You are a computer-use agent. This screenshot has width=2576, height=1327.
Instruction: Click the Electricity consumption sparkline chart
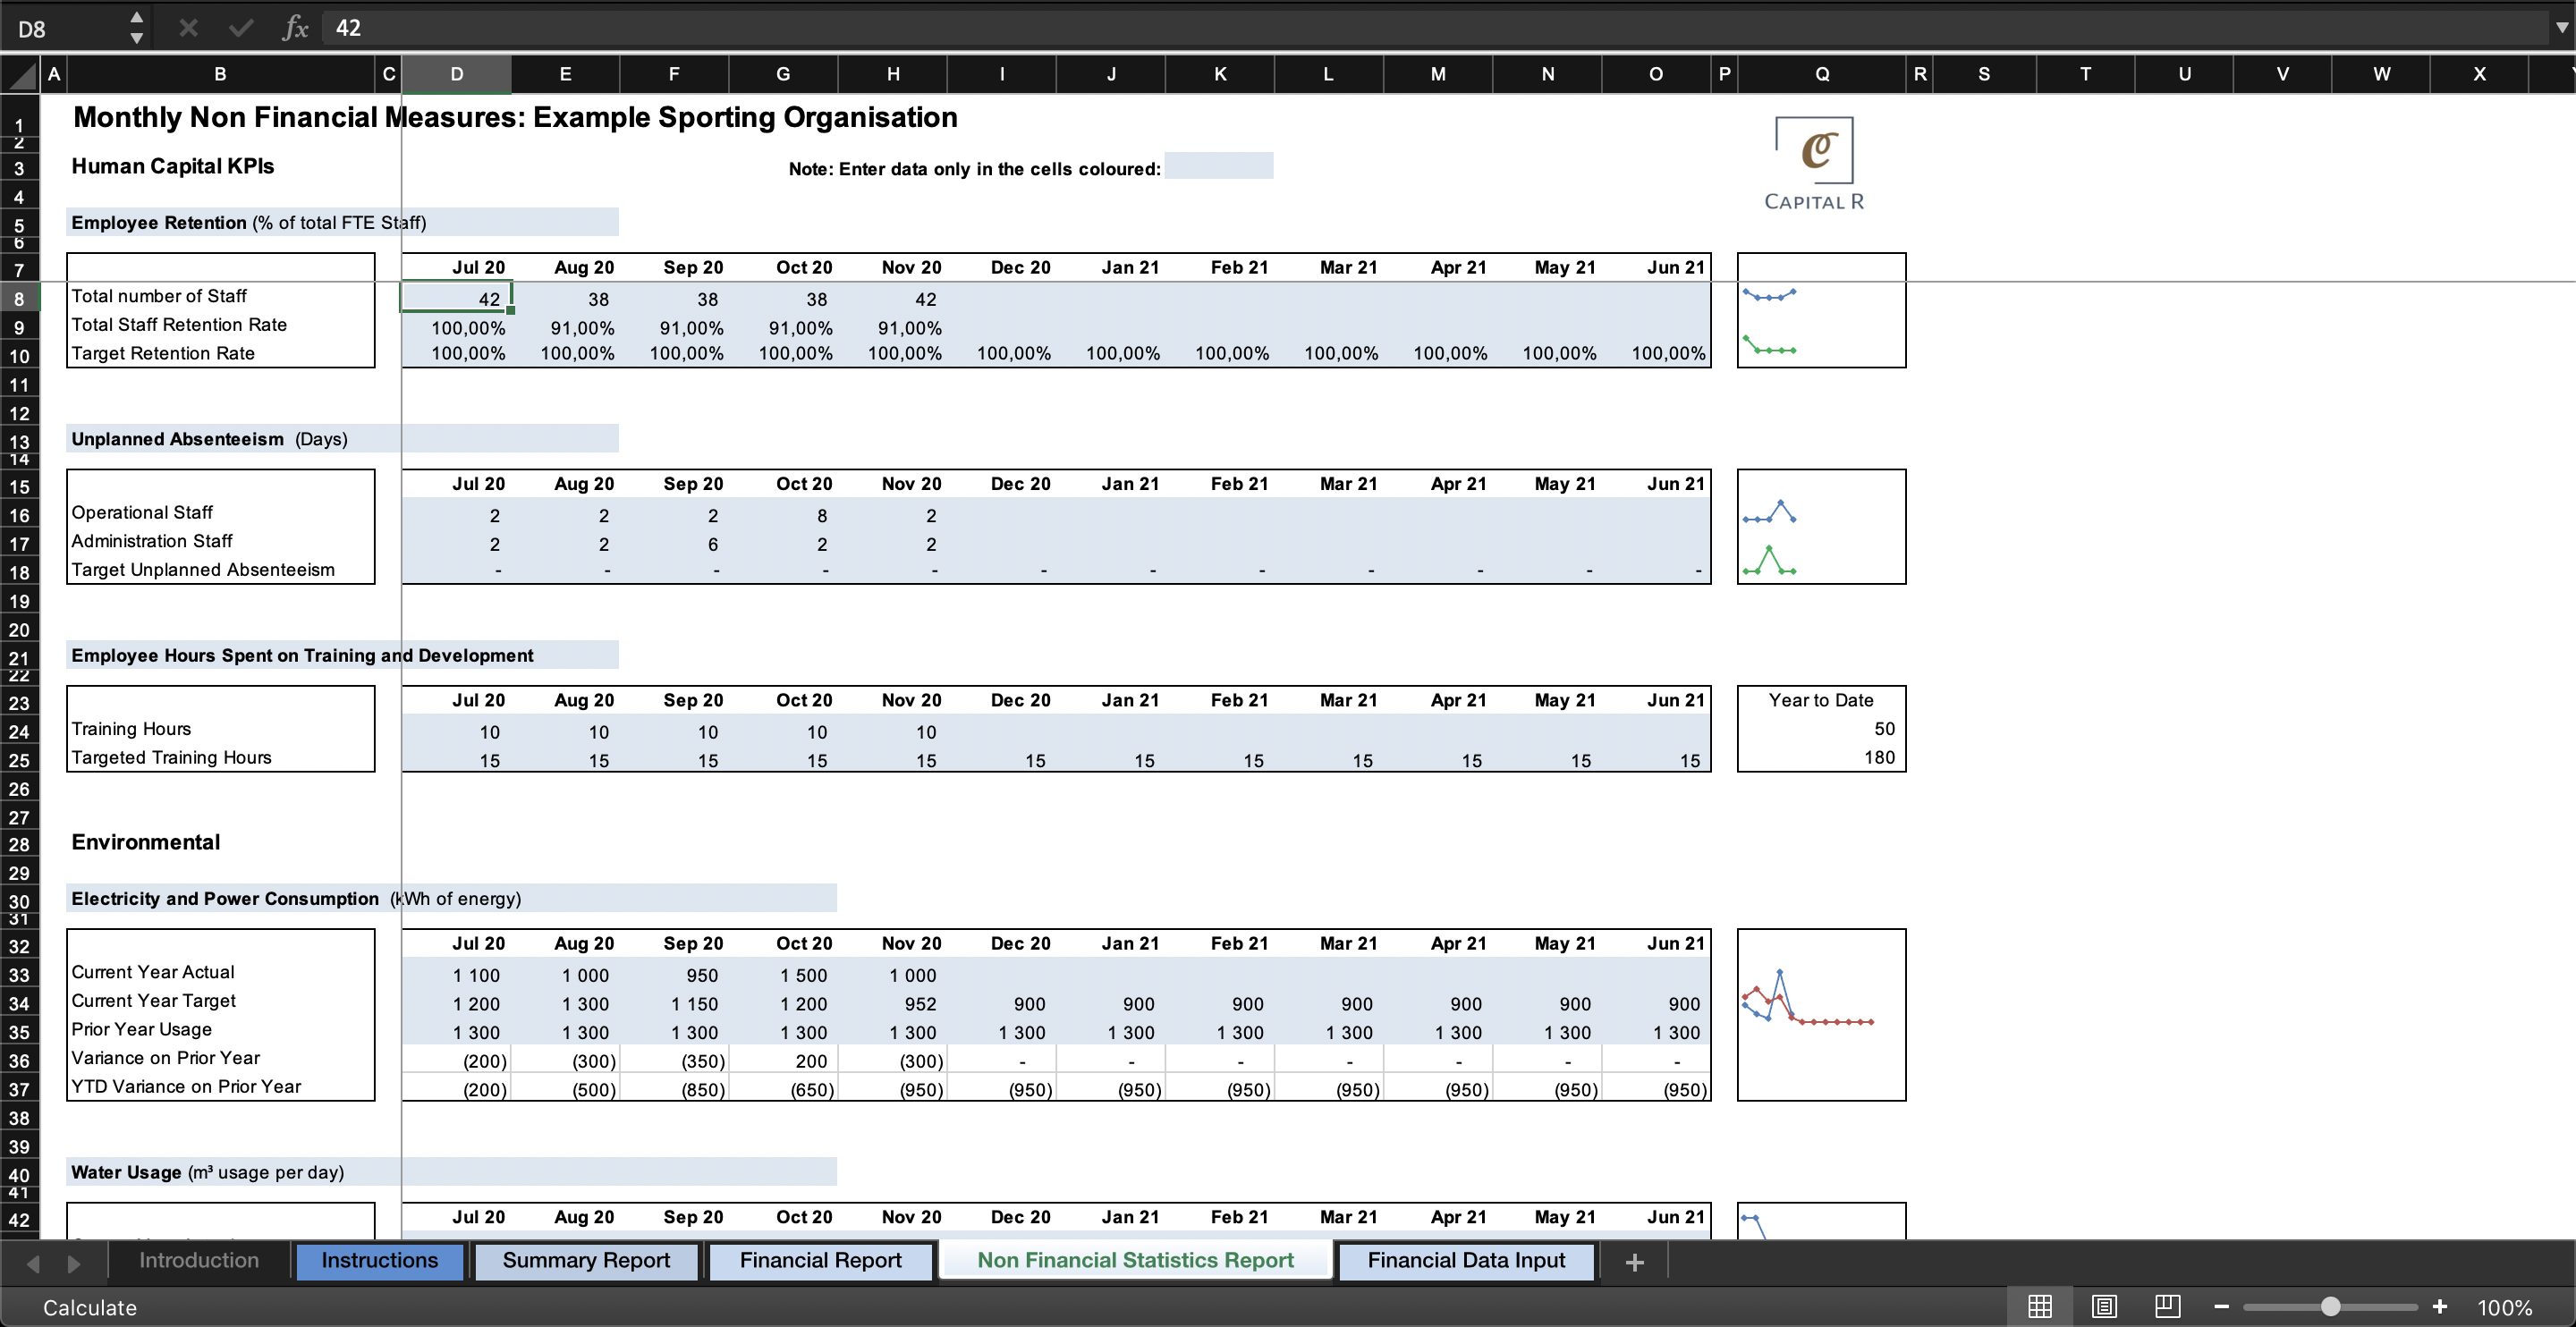click(x=1821, y=1015)
